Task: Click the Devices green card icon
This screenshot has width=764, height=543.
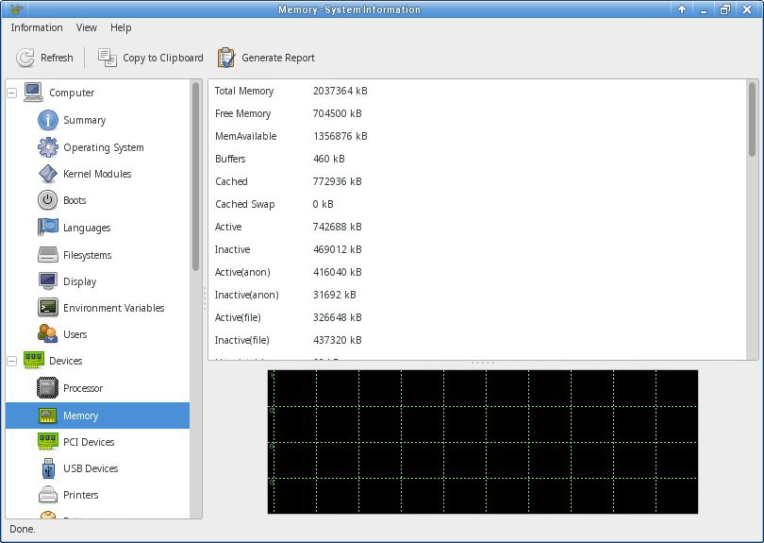Action: tap(34, 361)
